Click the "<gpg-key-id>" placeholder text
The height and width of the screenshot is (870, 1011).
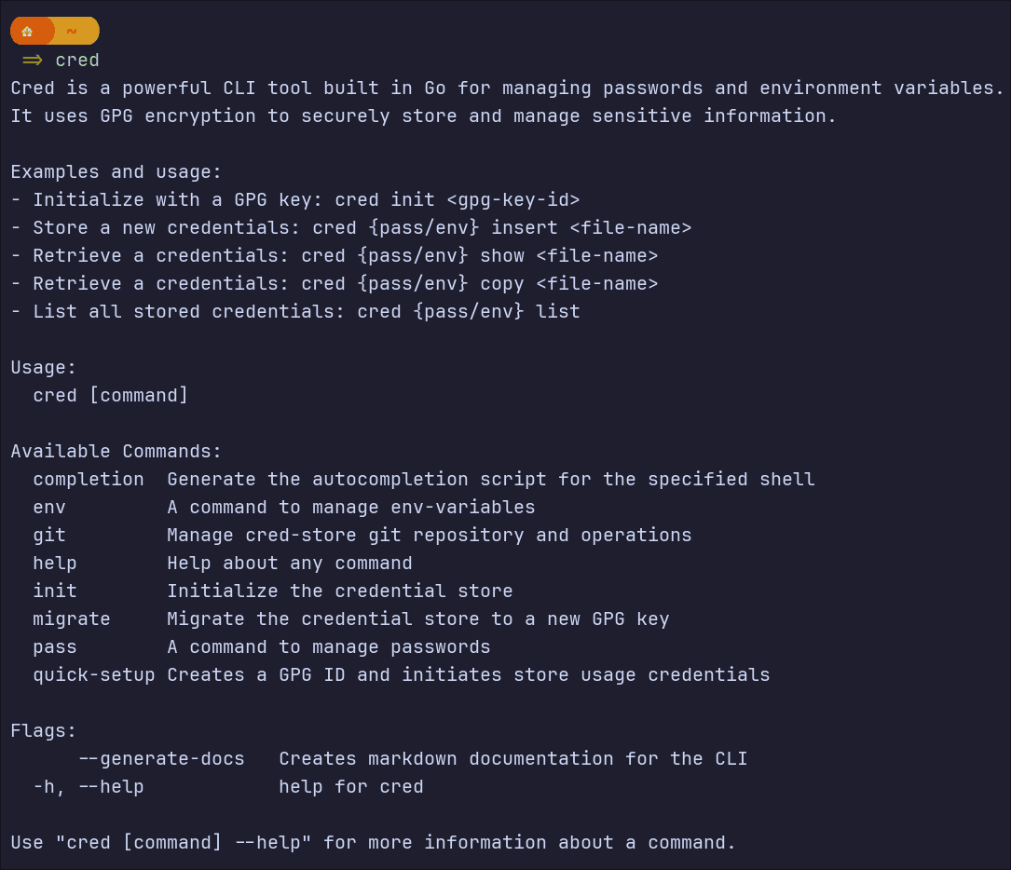pos(513,200)
